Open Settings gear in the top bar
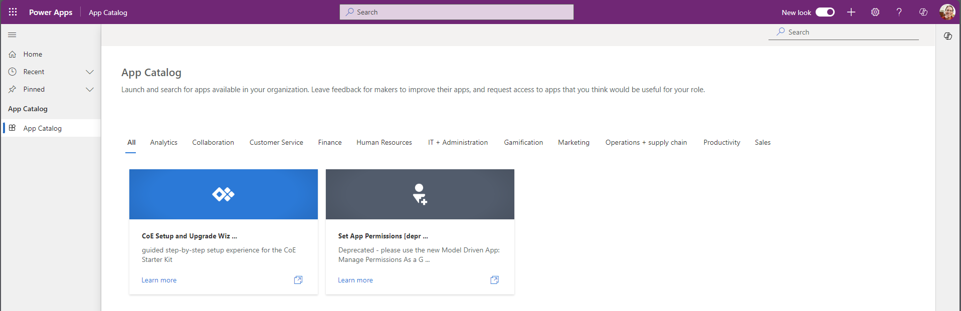The height and width of the screenshot is (311, 961). tap(875, 12)
